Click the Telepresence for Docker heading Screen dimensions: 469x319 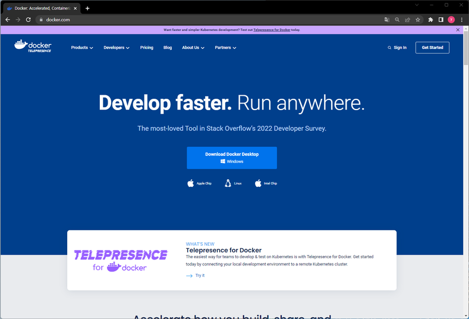click(224, 251)
